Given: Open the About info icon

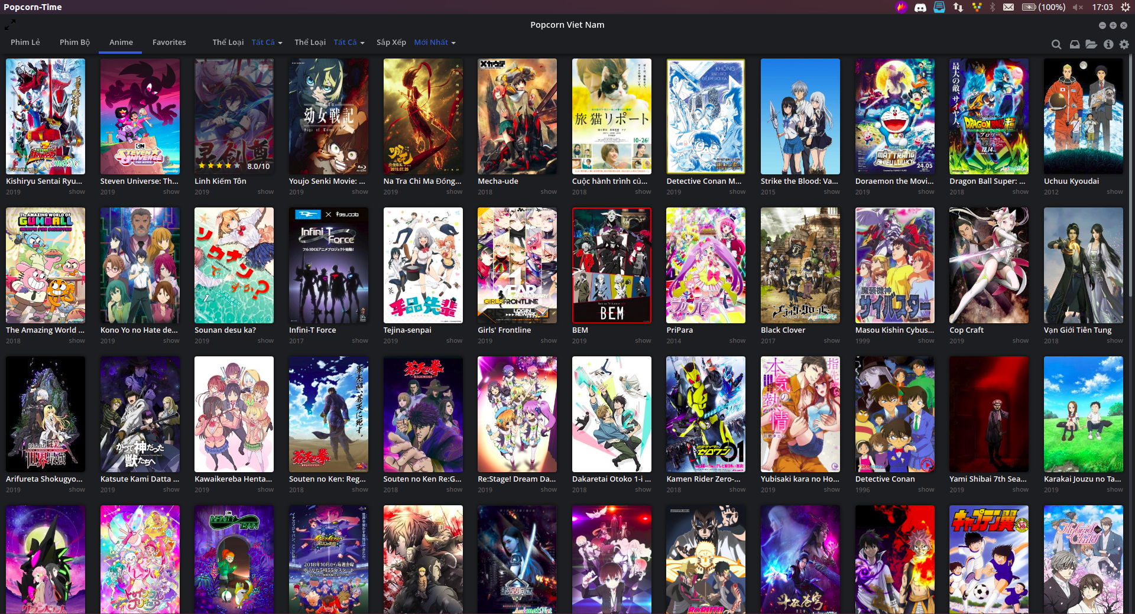Looking at the screenshot, I should [x=1108, y=44].
